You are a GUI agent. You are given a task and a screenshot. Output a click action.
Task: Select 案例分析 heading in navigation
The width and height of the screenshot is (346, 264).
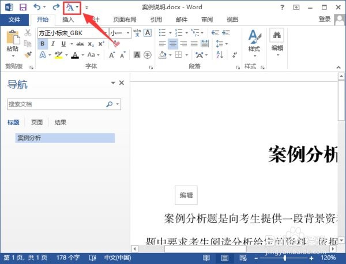point(65,138)
